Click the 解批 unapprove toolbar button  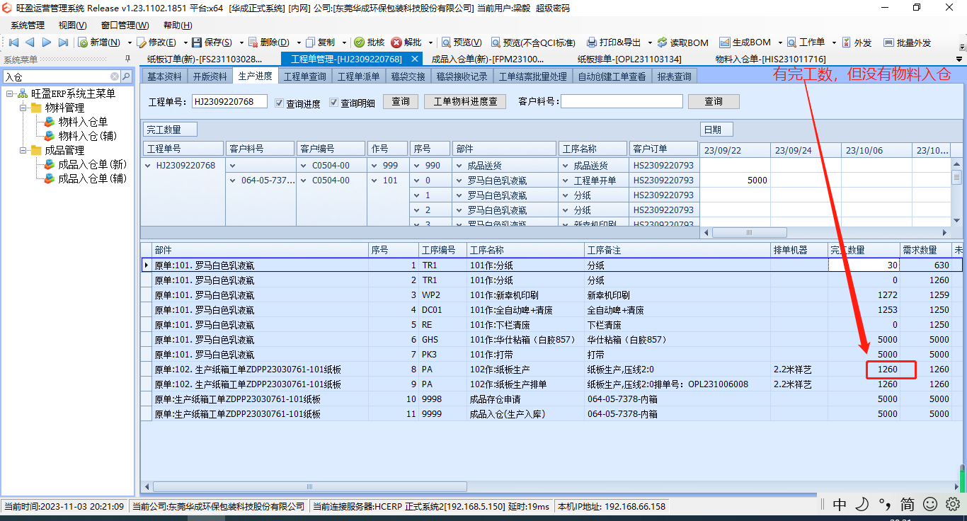[x=407, y=42]
